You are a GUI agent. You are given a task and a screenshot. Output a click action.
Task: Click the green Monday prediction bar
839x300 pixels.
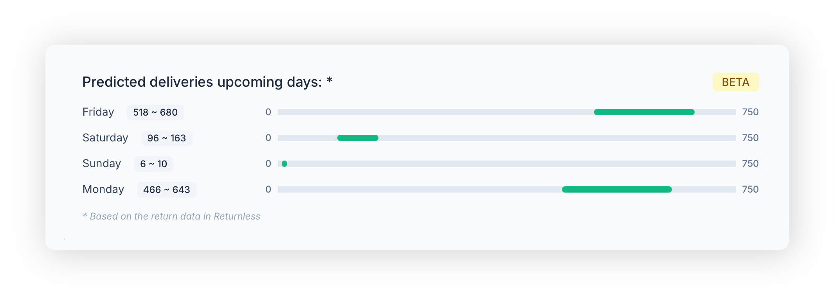[617, 189]
